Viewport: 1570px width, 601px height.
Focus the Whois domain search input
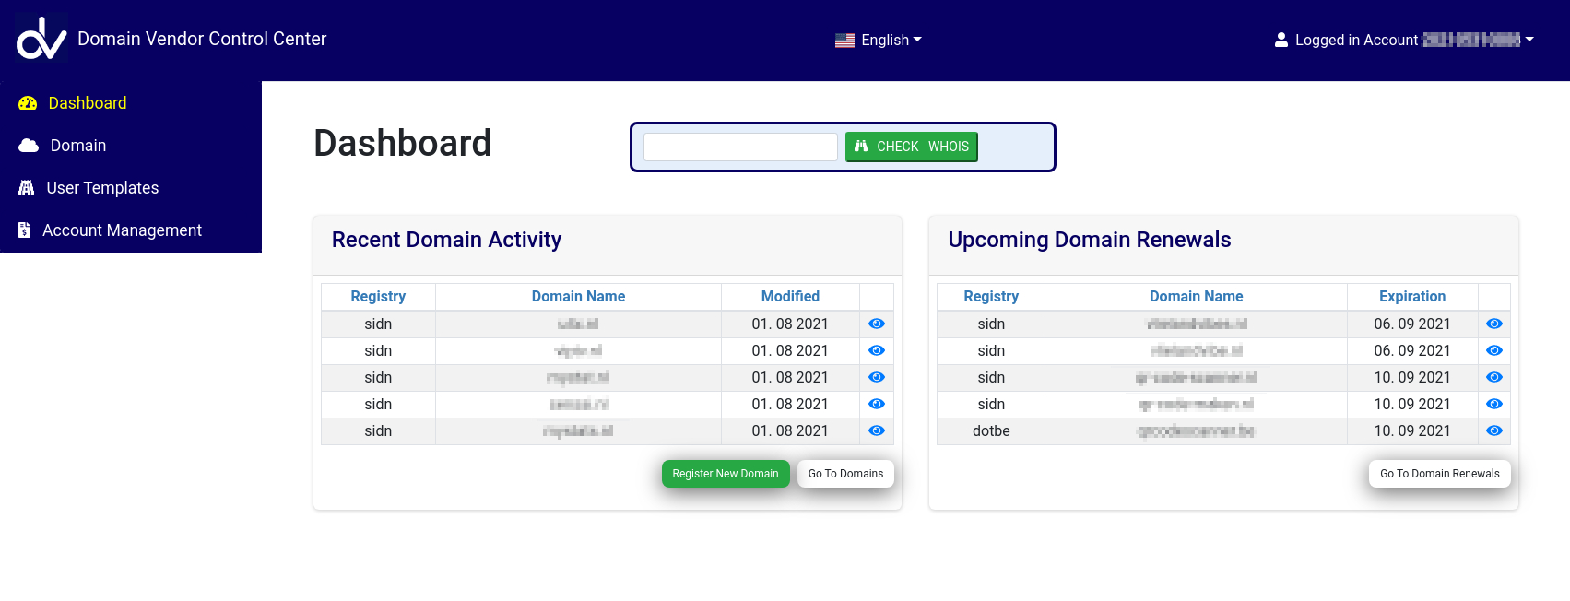pos(740,147)
